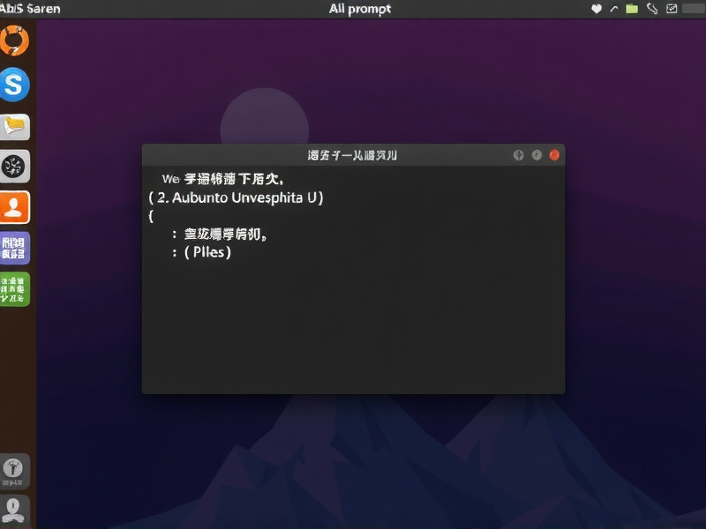Click the 'All prompt' title bar menu
The image size is (706, 529).
click(x=360, y=8)
